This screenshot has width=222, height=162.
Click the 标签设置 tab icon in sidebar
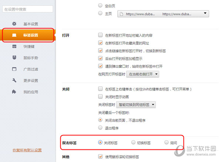pyautogui.click(x=14, y=36)
